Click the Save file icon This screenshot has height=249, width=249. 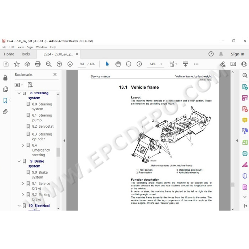pos(6,64)
